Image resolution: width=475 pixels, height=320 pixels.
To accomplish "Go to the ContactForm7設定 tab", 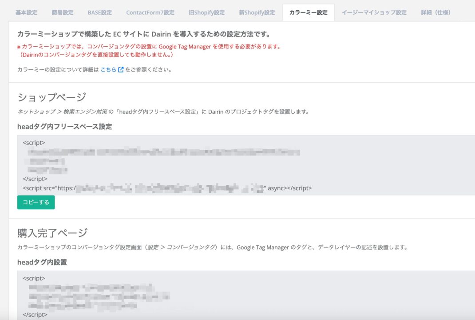I will [x=150, y=12].
